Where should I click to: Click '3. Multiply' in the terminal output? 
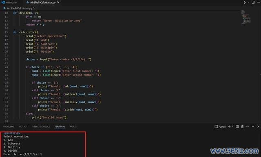pos(12,147)
